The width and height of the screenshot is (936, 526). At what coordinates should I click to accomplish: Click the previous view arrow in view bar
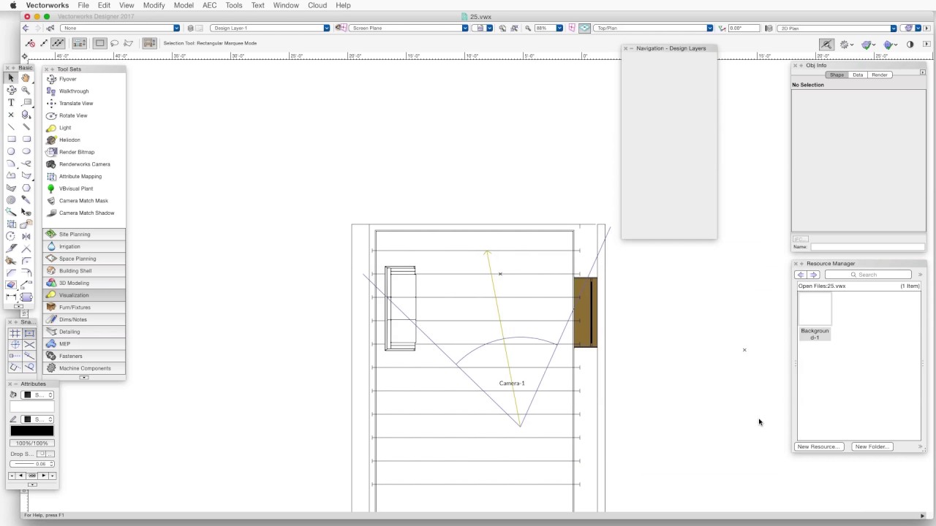coord(26,28)
